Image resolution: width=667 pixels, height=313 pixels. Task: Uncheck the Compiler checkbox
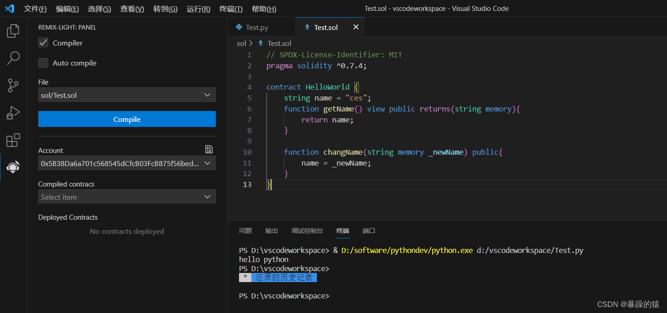coord(43,42)
